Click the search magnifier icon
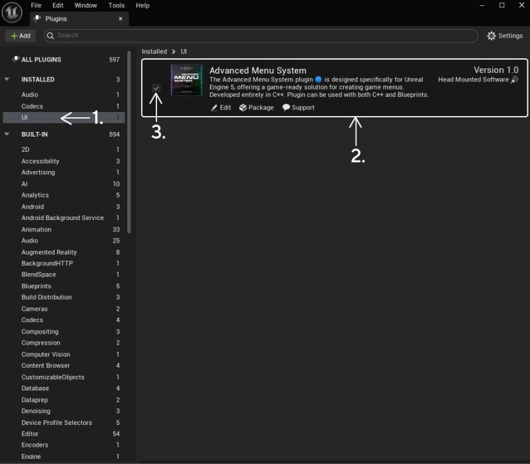 pyautogui.click(x=50, y=36)
